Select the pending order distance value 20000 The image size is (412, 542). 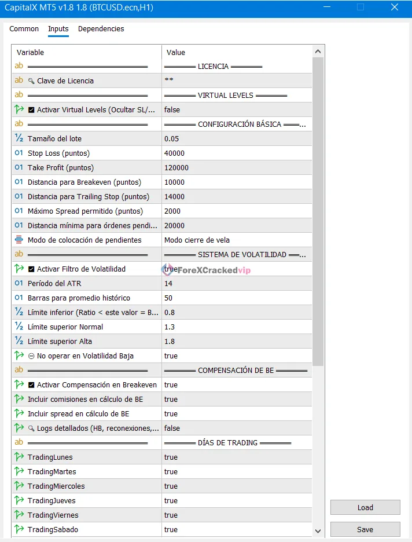coord(237,226)
